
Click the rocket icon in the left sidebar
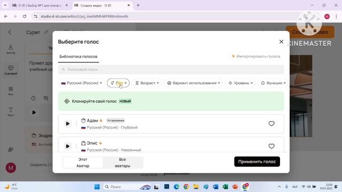[11, 149]
